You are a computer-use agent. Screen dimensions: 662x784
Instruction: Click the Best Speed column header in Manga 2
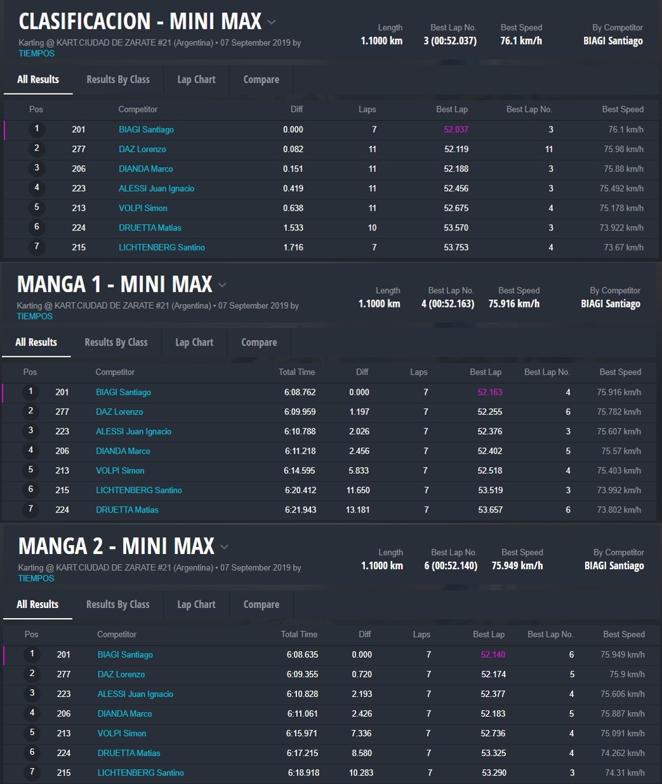623,635
